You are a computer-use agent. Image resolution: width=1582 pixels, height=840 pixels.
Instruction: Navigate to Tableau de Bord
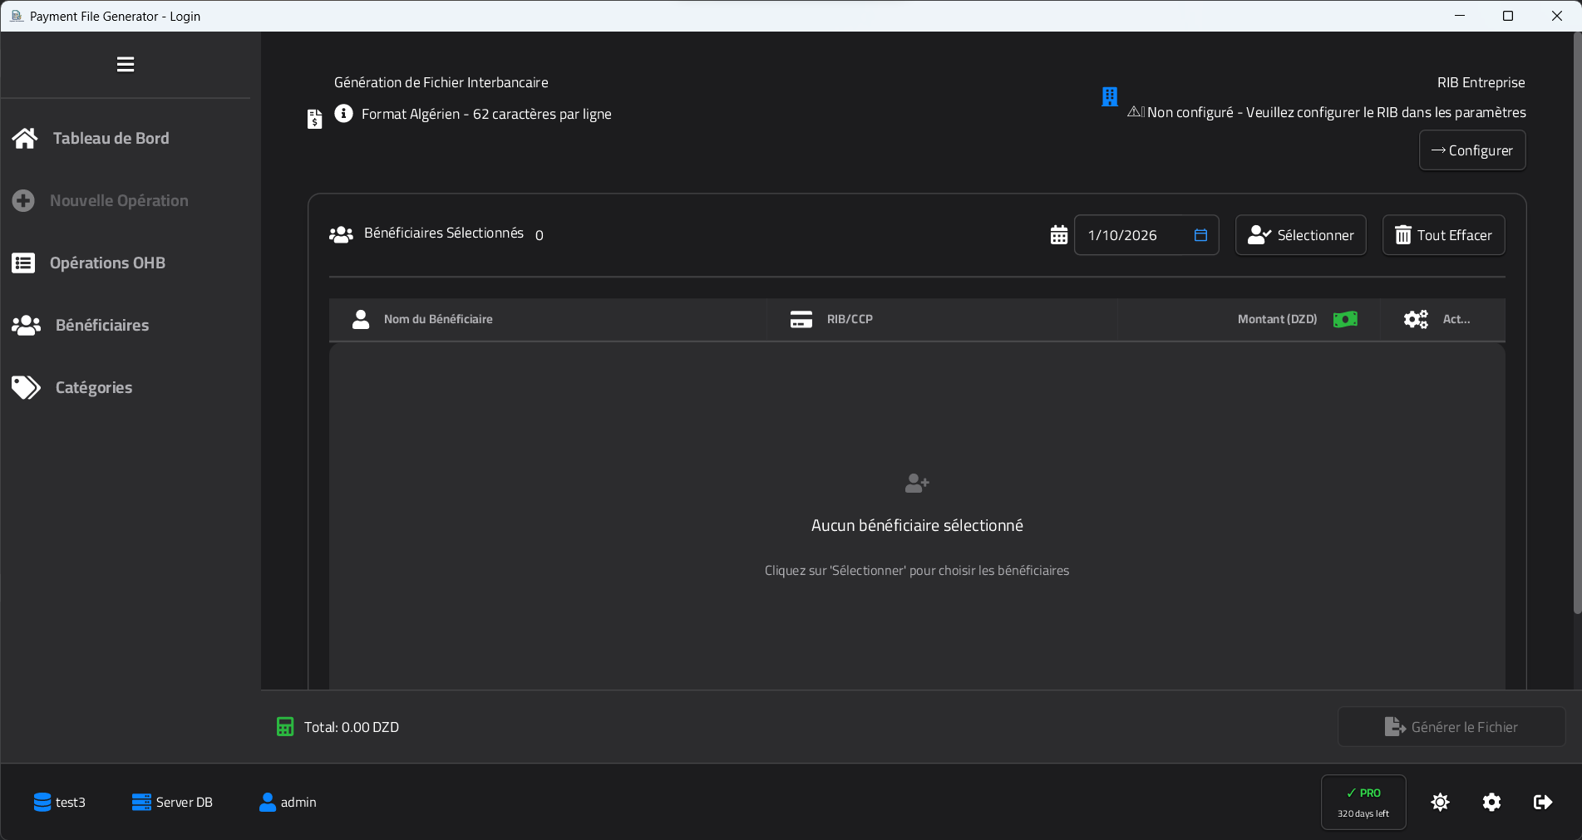point(111,138)
